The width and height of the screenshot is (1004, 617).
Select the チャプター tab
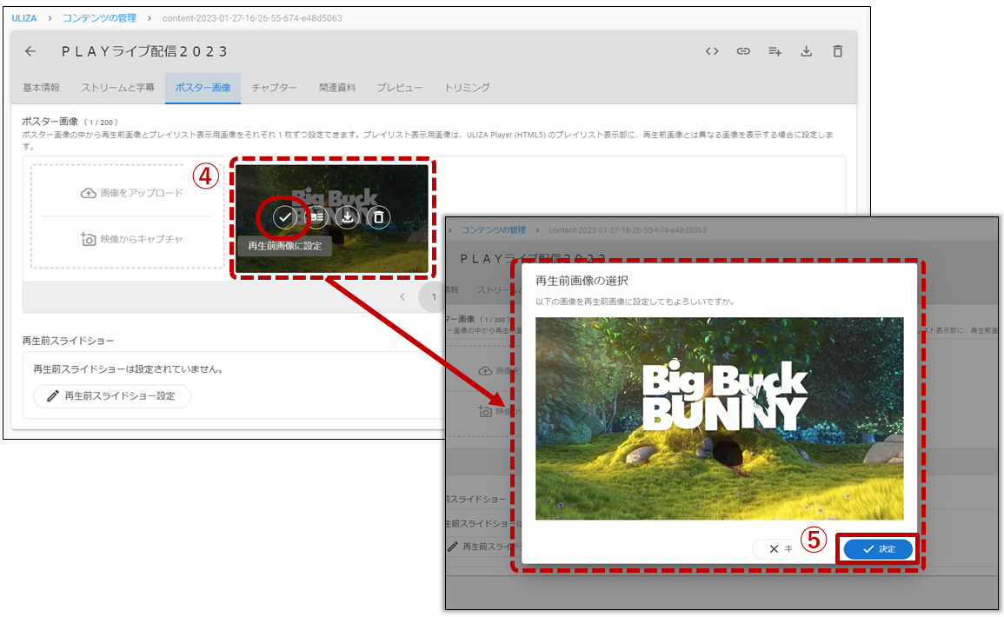(274, 88)
